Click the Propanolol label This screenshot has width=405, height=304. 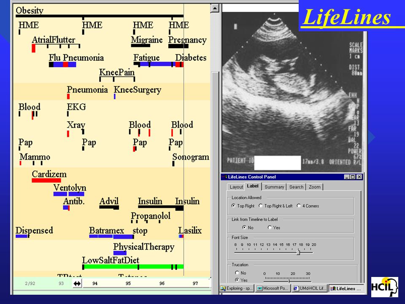151,216
